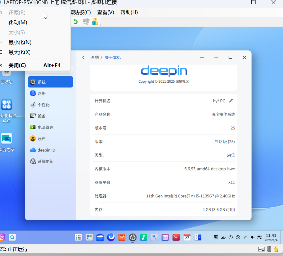The image size is (283, 256).
Task: Choose 关闭(C) Alt+F4 menu entry
Action: (x=35, y=65)
